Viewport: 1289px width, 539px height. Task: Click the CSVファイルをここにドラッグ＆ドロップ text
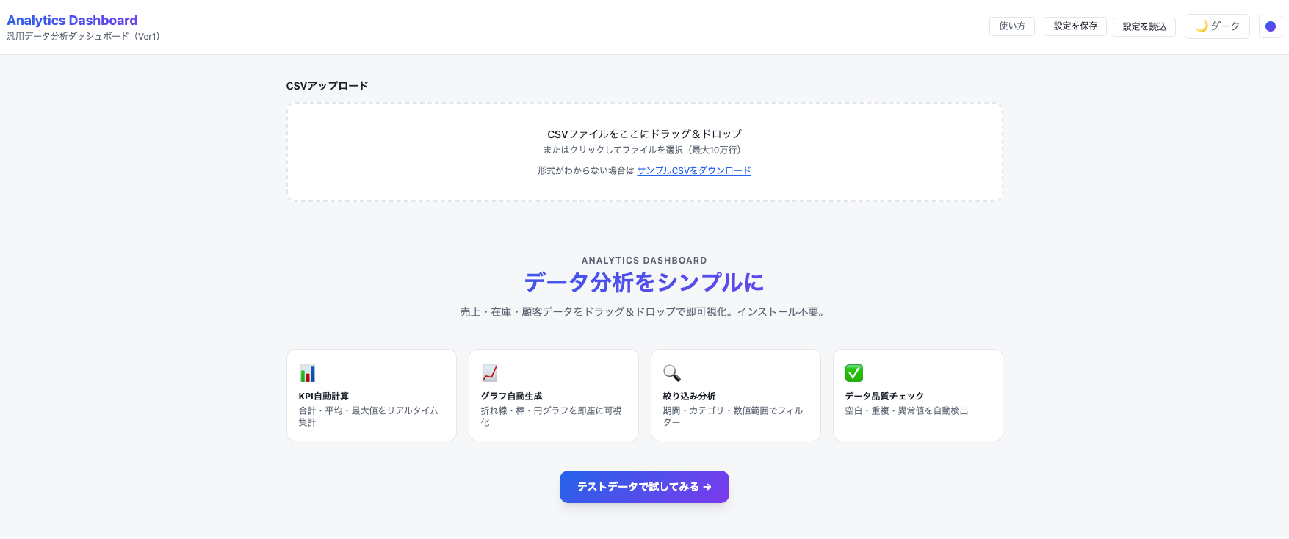(644, 134)
